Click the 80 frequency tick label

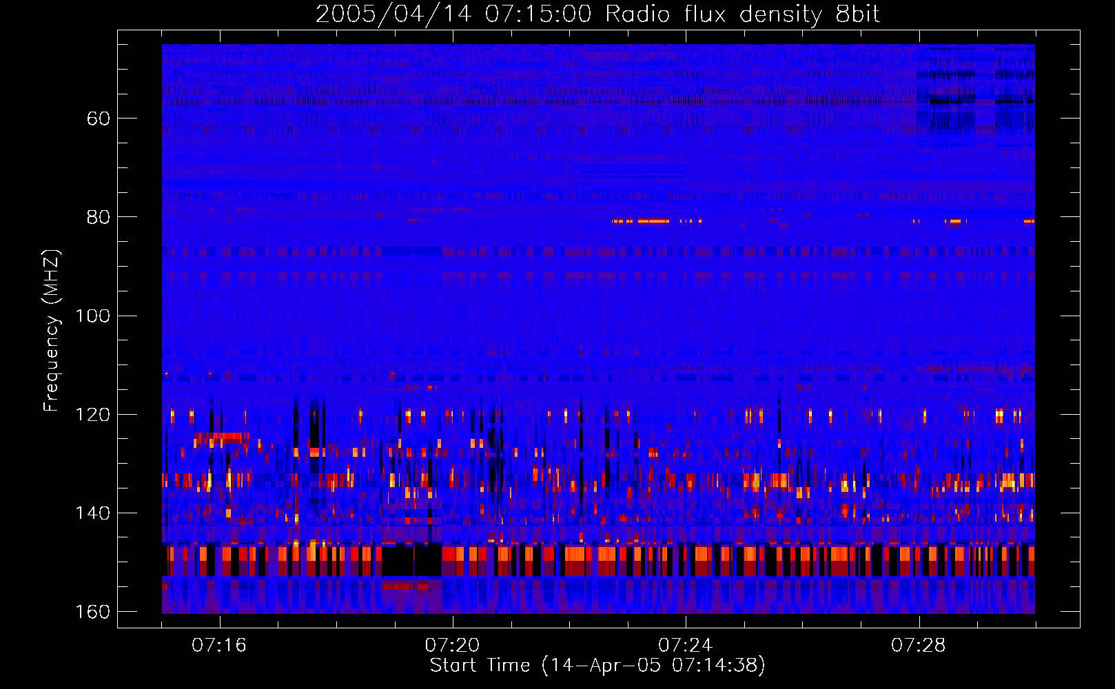99,217
